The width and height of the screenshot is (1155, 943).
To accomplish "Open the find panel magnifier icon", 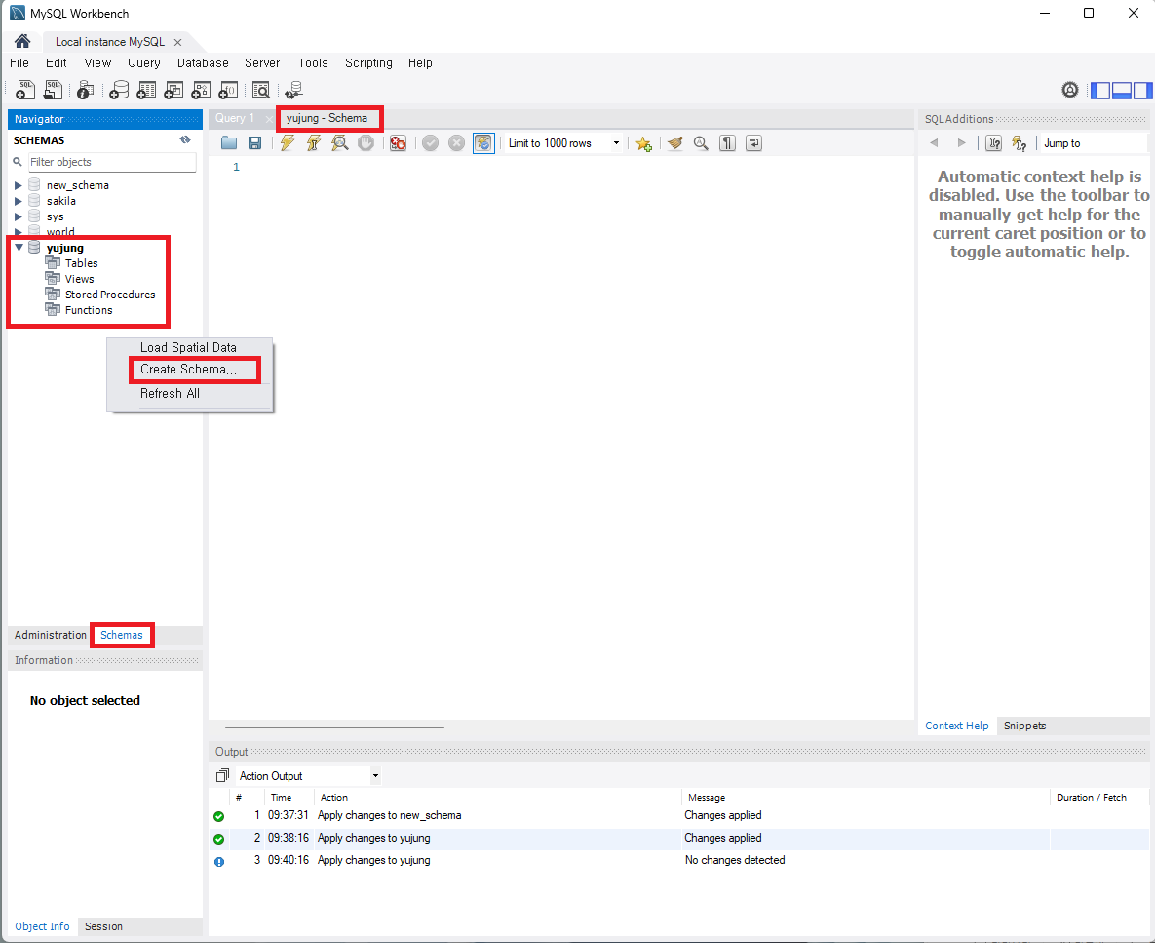I will pyautogui.click(x=701, y=143).
